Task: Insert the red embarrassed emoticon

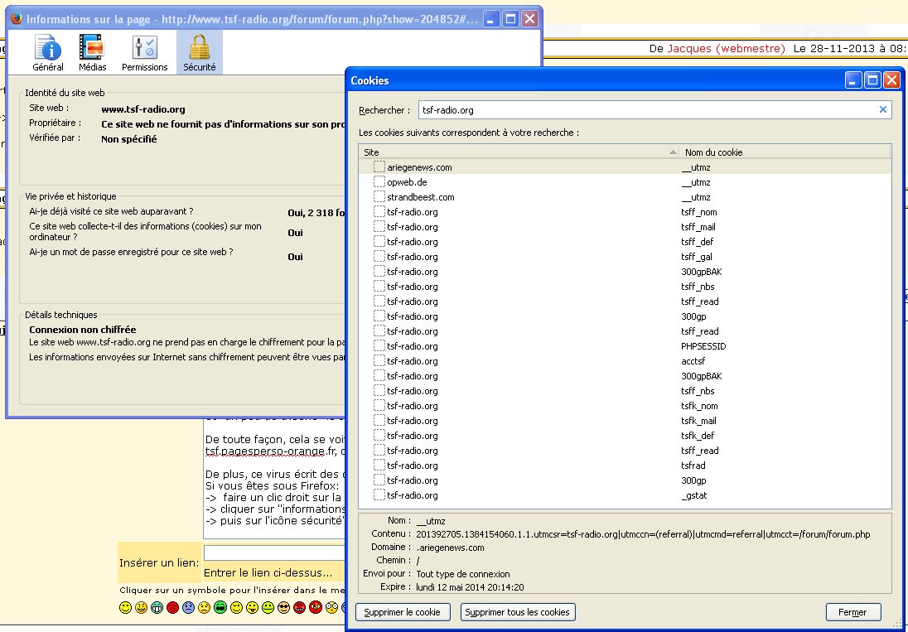Action: 172,608
